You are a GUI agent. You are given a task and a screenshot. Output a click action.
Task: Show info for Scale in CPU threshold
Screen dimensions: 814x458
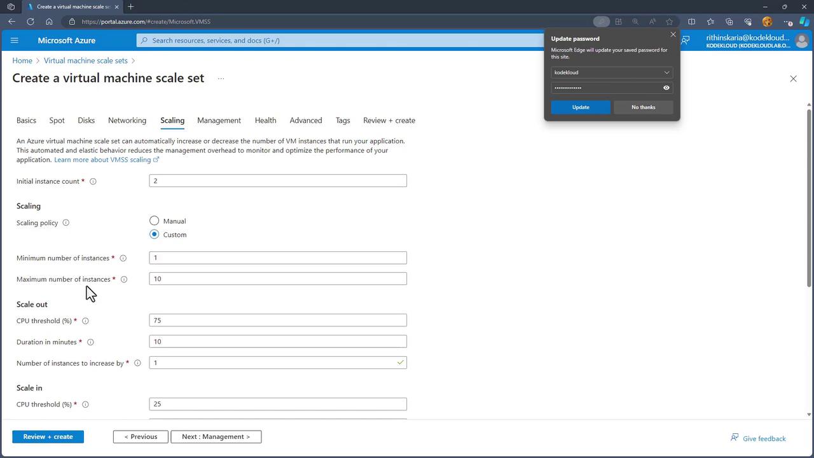[x=85, y=405]
